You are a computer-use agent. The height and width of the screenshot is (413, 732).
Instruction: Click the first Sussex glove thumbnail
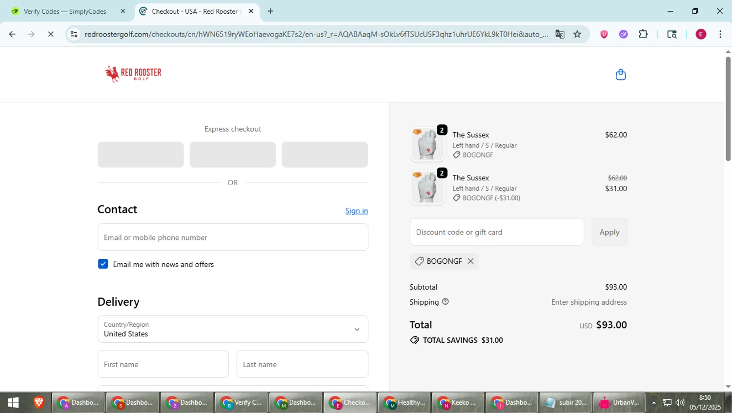tap(427, 145)
